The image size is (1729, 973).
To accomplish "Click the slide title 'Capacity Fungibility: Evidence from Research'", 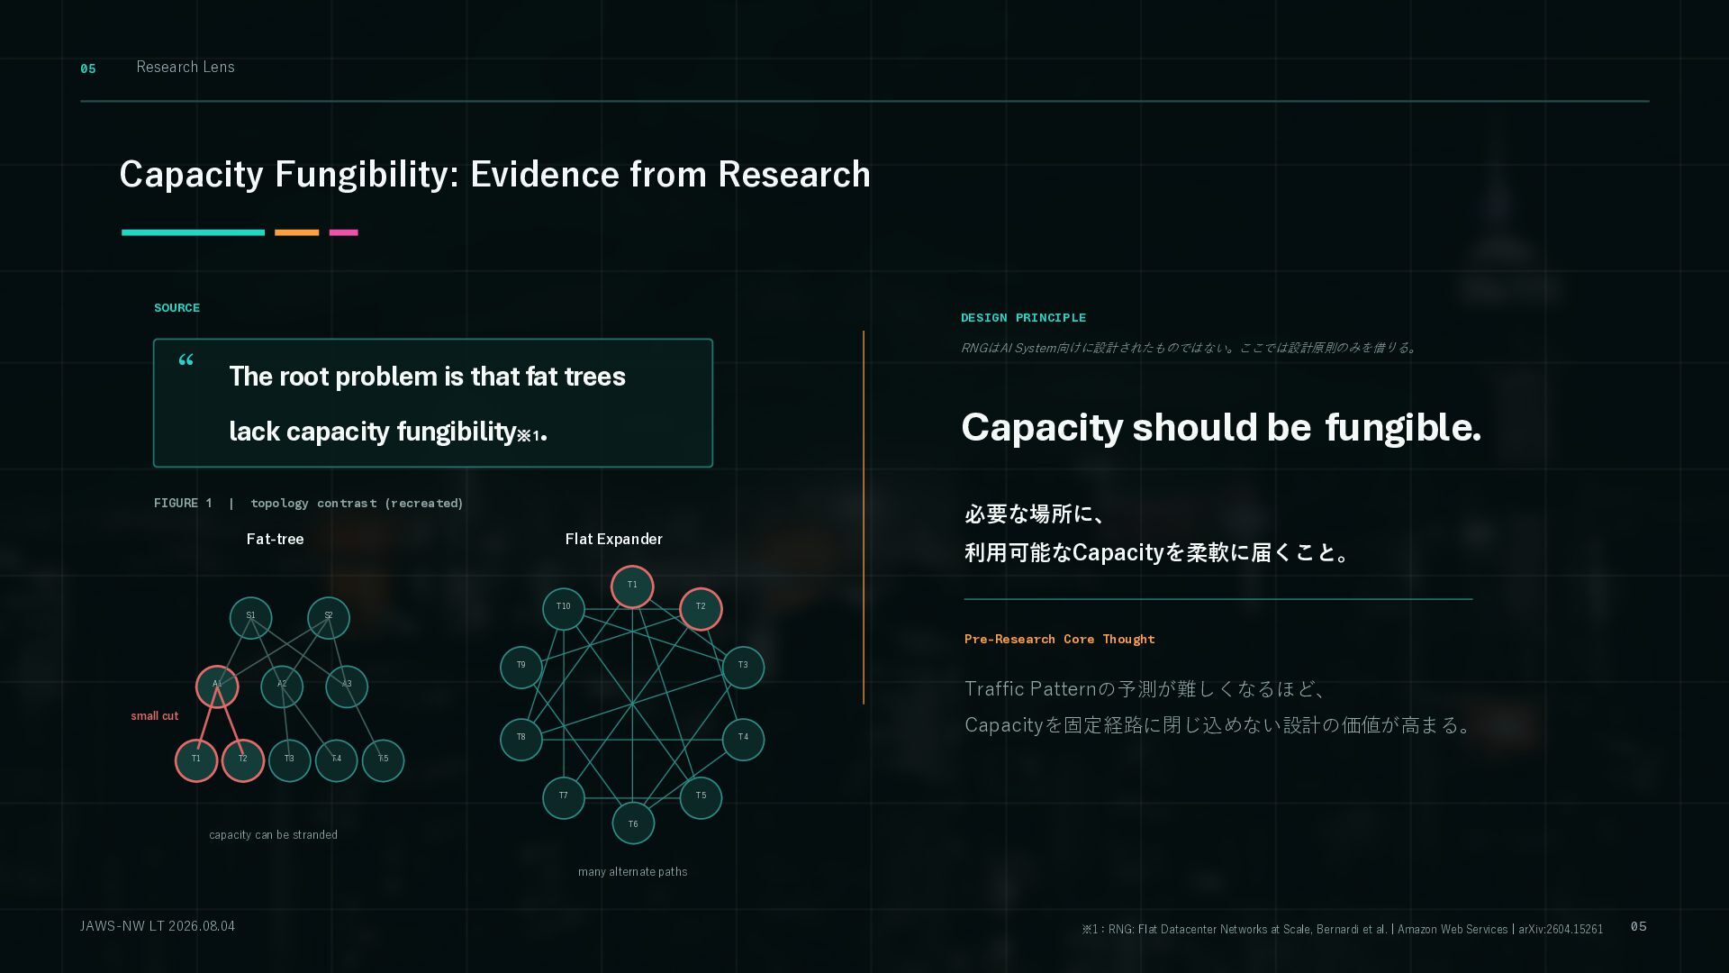I will coord(494,175).
